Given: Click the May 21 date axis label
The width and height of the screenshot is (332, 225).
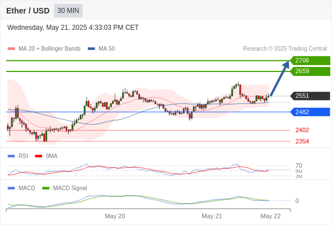Looking at the screenshot, I should [212, 216].
